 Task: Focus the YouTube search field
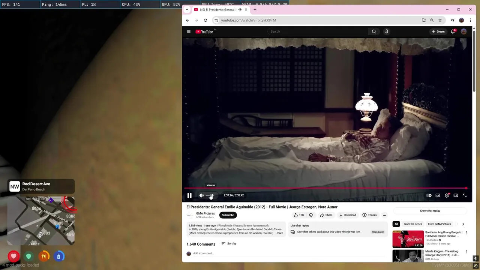coord(318,31)
